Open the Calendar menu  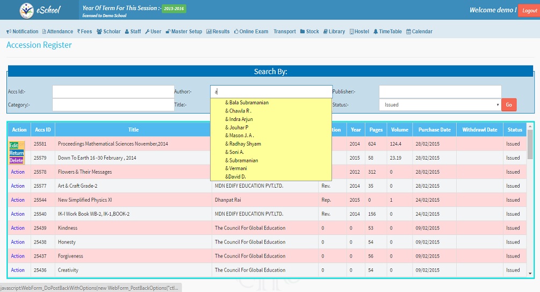point(419,32)
